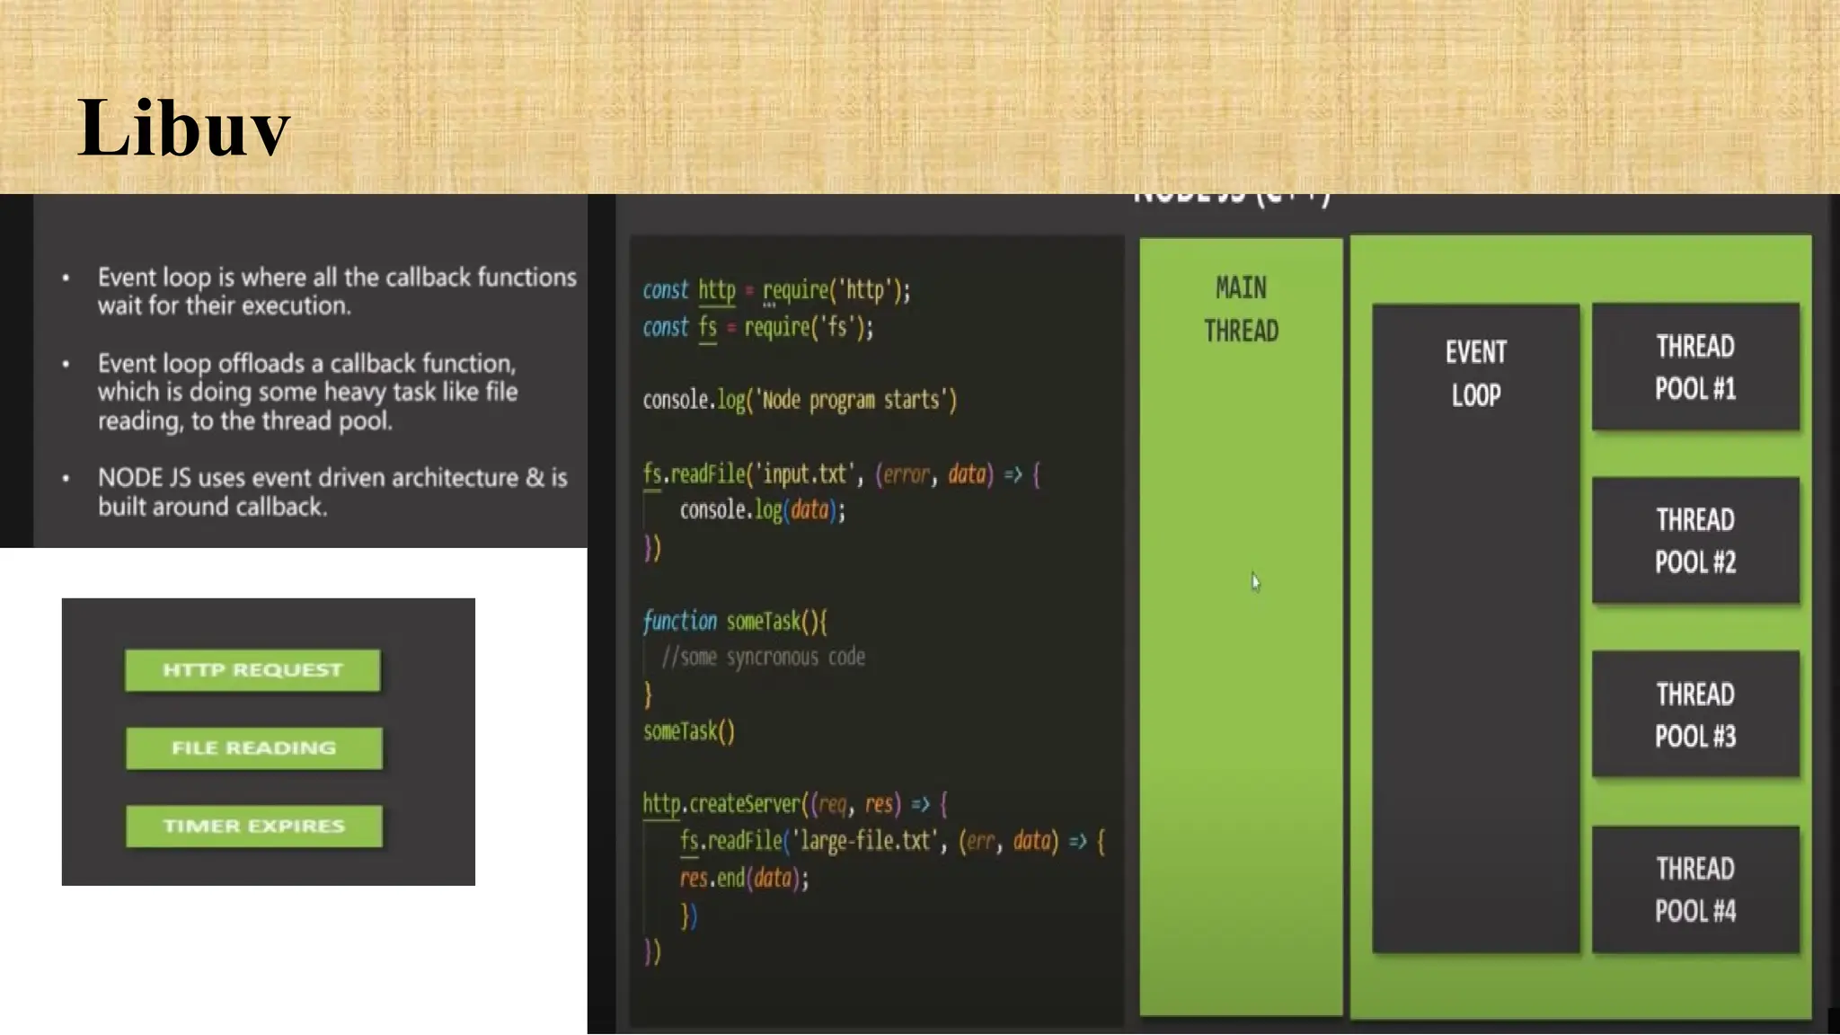Click the THREAD POOL #3 box
The image size is (1840, 1035).
click(1695, 714)
